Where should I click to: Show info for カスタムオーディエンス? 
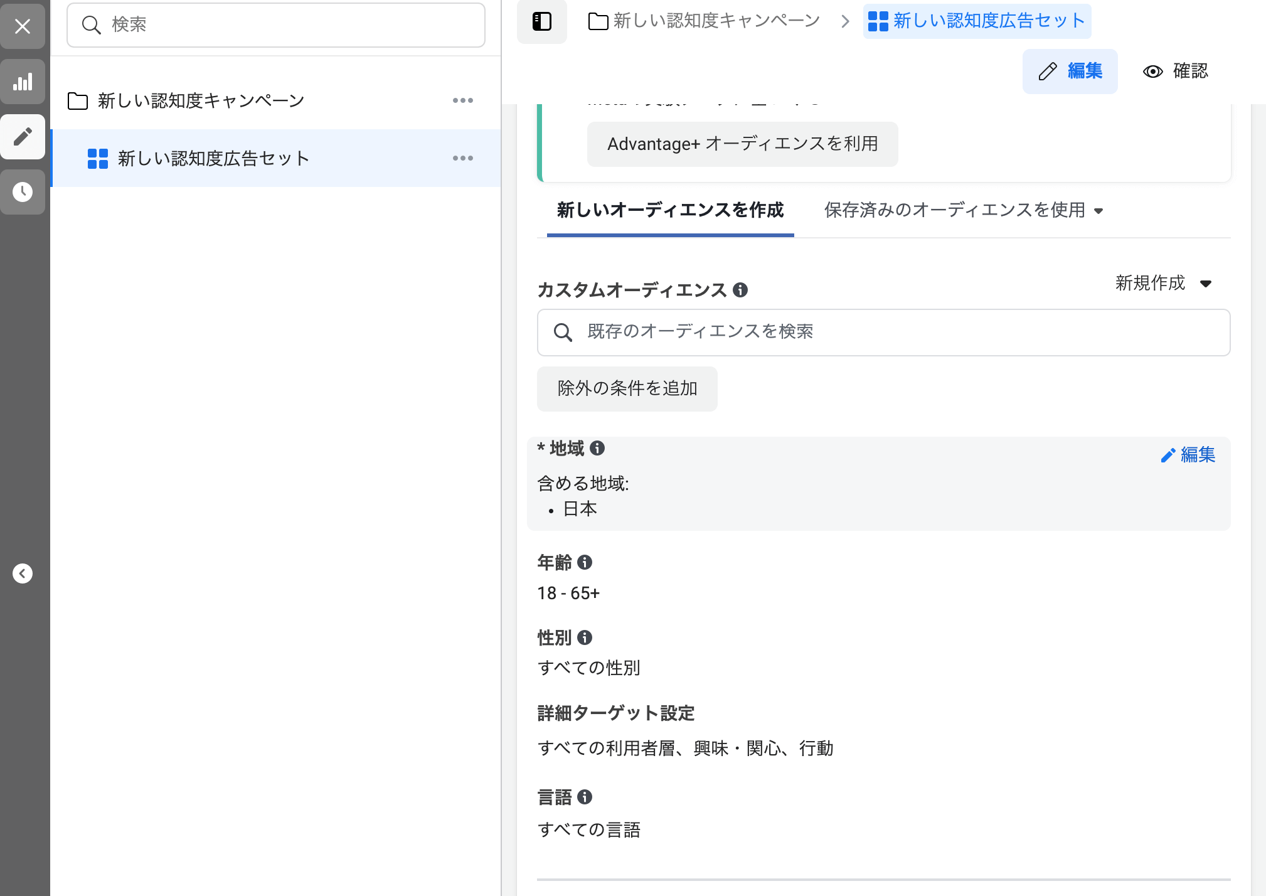[740, 290]
